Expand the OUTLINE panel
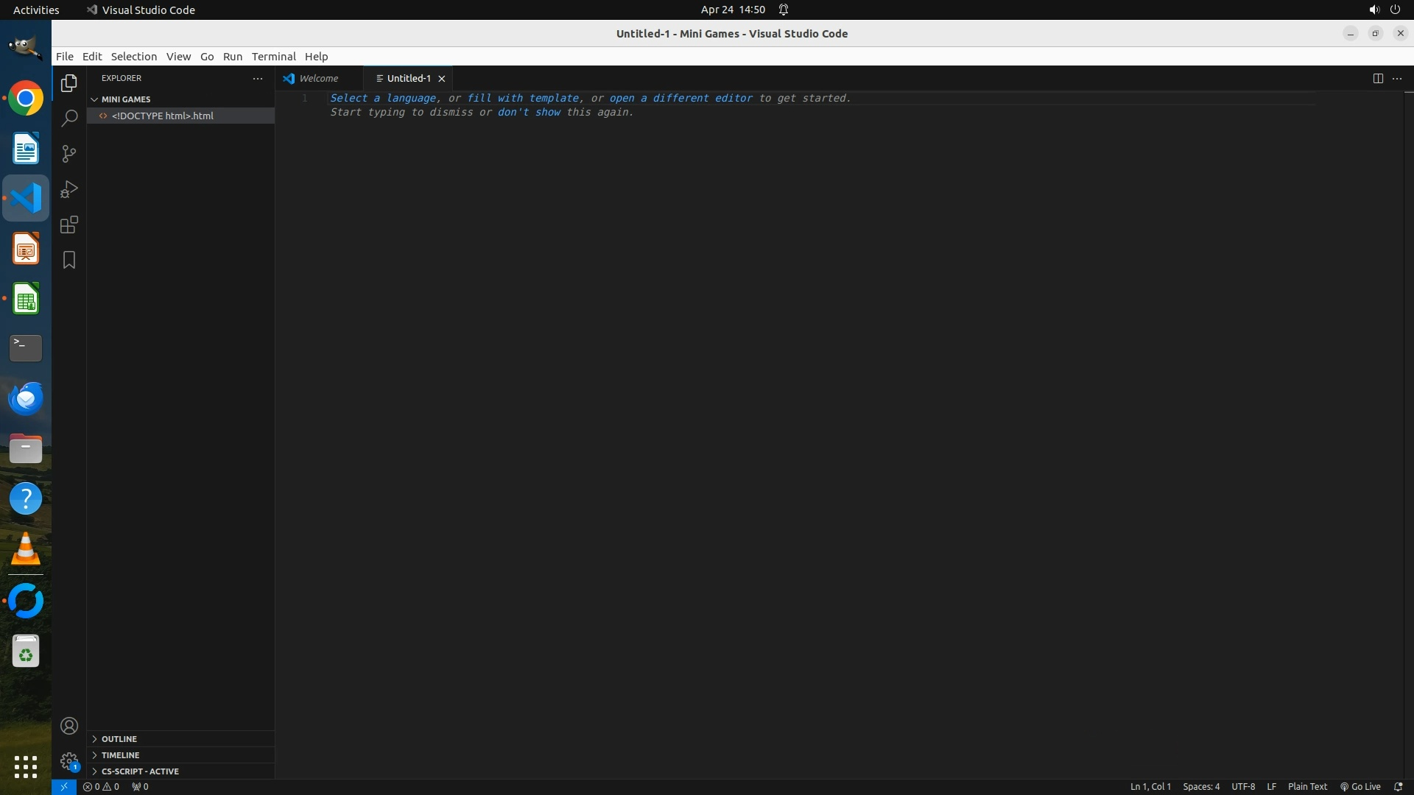The height and width of the screenshot is (795, 1414). click(x=119, y=738)
